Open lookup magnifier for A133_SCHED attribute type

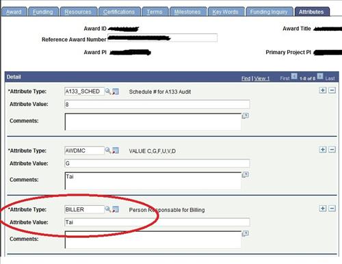coord(108,92)
